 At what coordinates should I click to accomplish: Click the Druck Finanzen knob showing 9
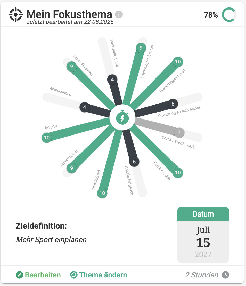tap(71, 66)
